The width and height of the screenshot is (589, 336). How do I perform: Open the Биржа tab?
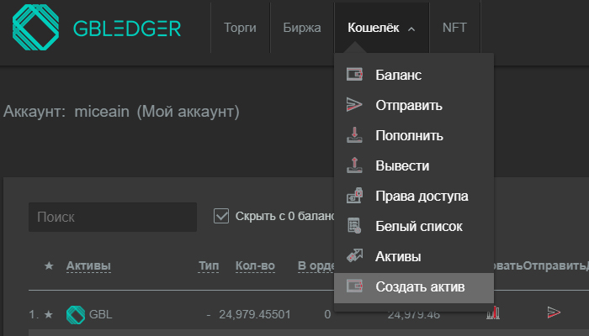pyautogui.click(x=302, y=28)
